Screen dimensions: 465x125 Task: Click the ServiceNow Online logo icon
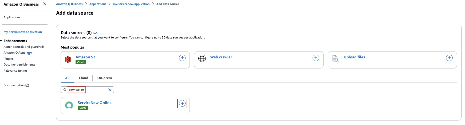coord(69,105)
